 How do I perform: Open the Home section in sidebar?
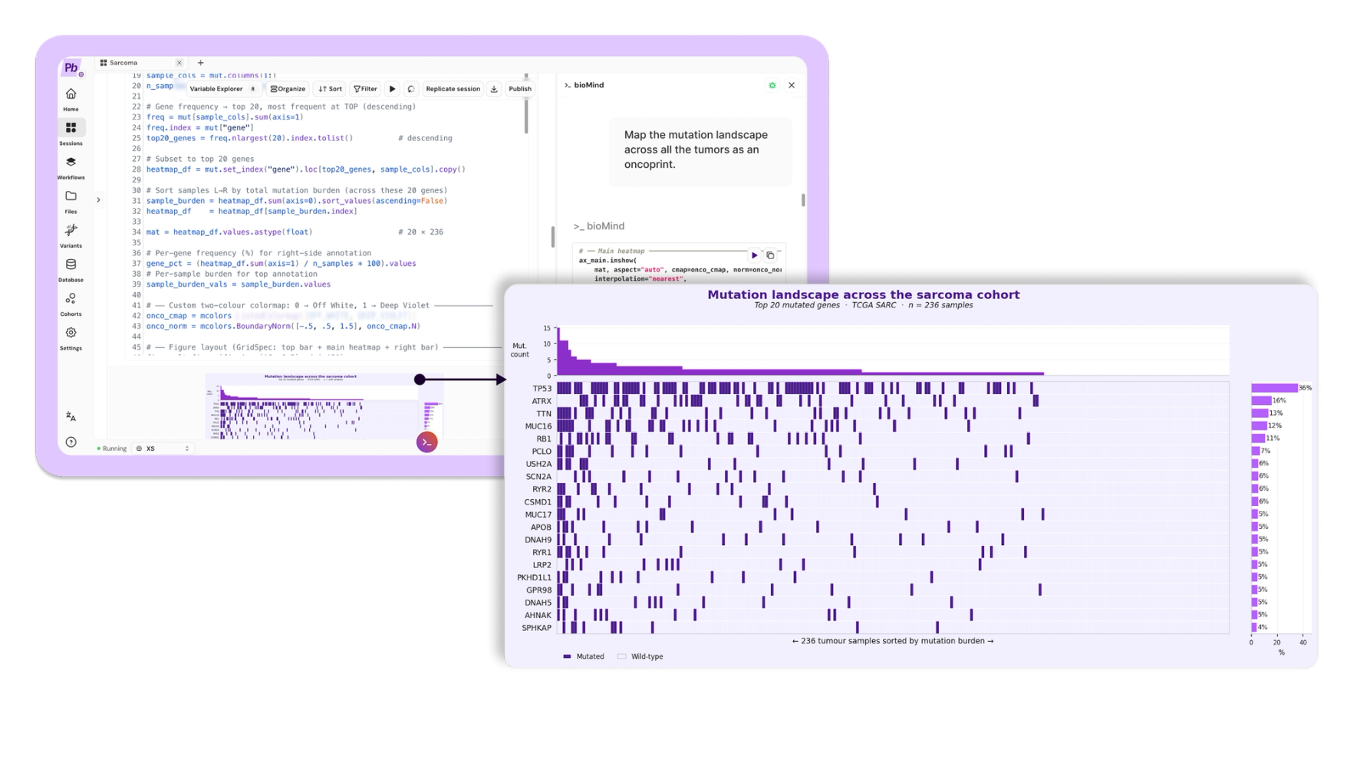pyautogui.click(x=71, y=99)
